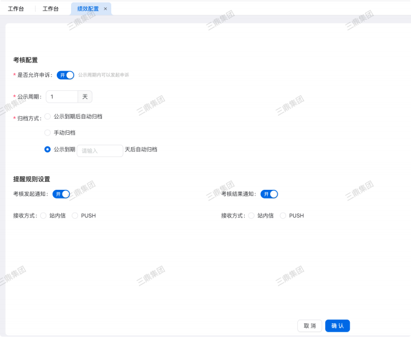Switch to the leftmost 工作台 tab
Screen dimensions: 411x337
click(x=16, y=9)
